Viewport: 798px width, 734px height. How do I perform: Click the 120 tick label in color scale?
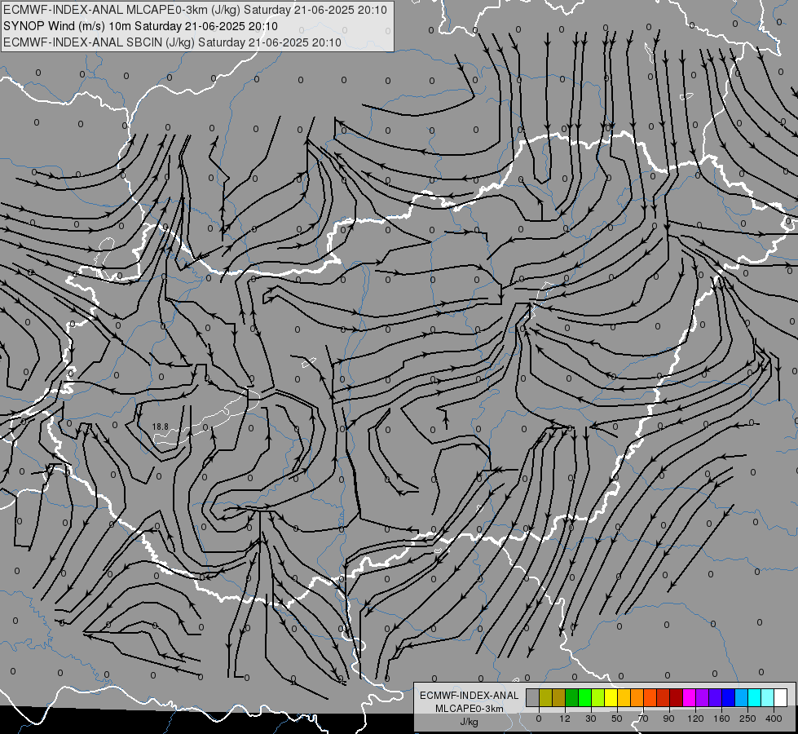click(x=695, y=719)
